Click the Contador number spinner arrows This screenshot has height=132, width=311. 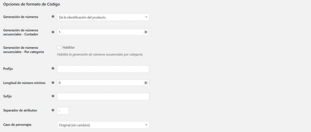(x=146, y=32)
